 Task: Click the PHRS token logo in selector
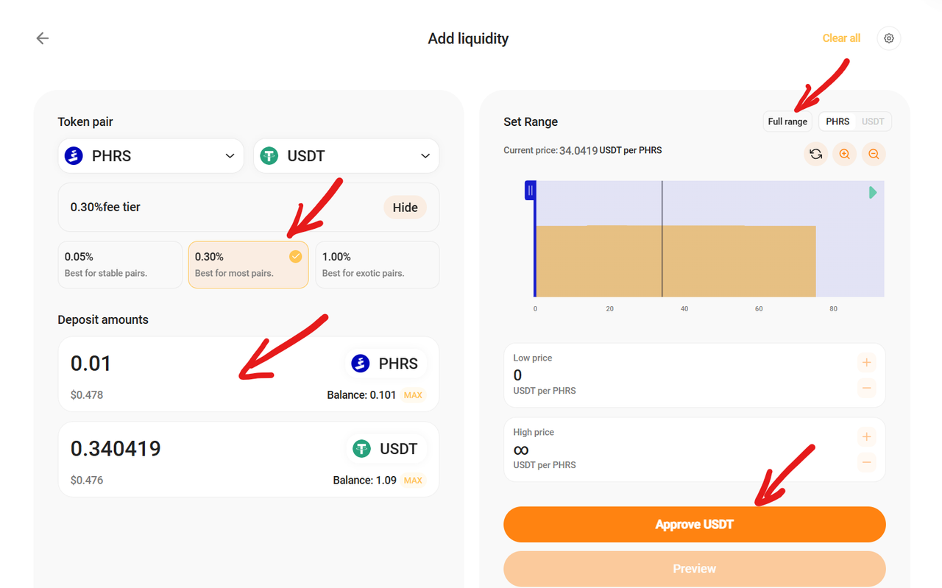[74, 156]
